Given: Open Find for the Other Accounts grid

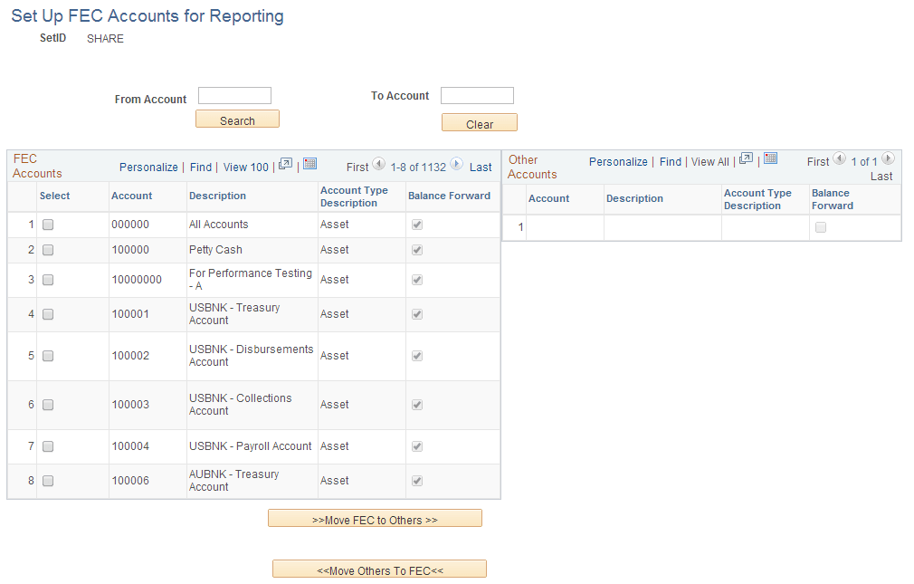Looking at the screenshot, I should pos(670,161).
